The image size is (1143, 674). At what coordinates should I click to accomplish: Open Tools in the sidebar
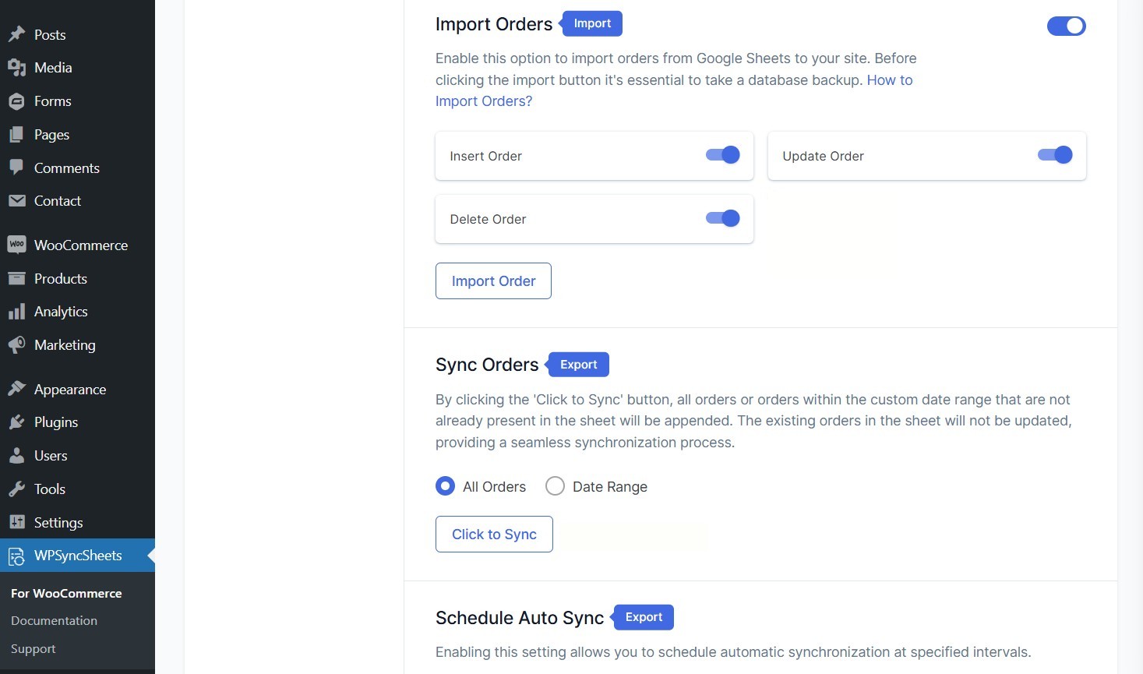point(77,489)
